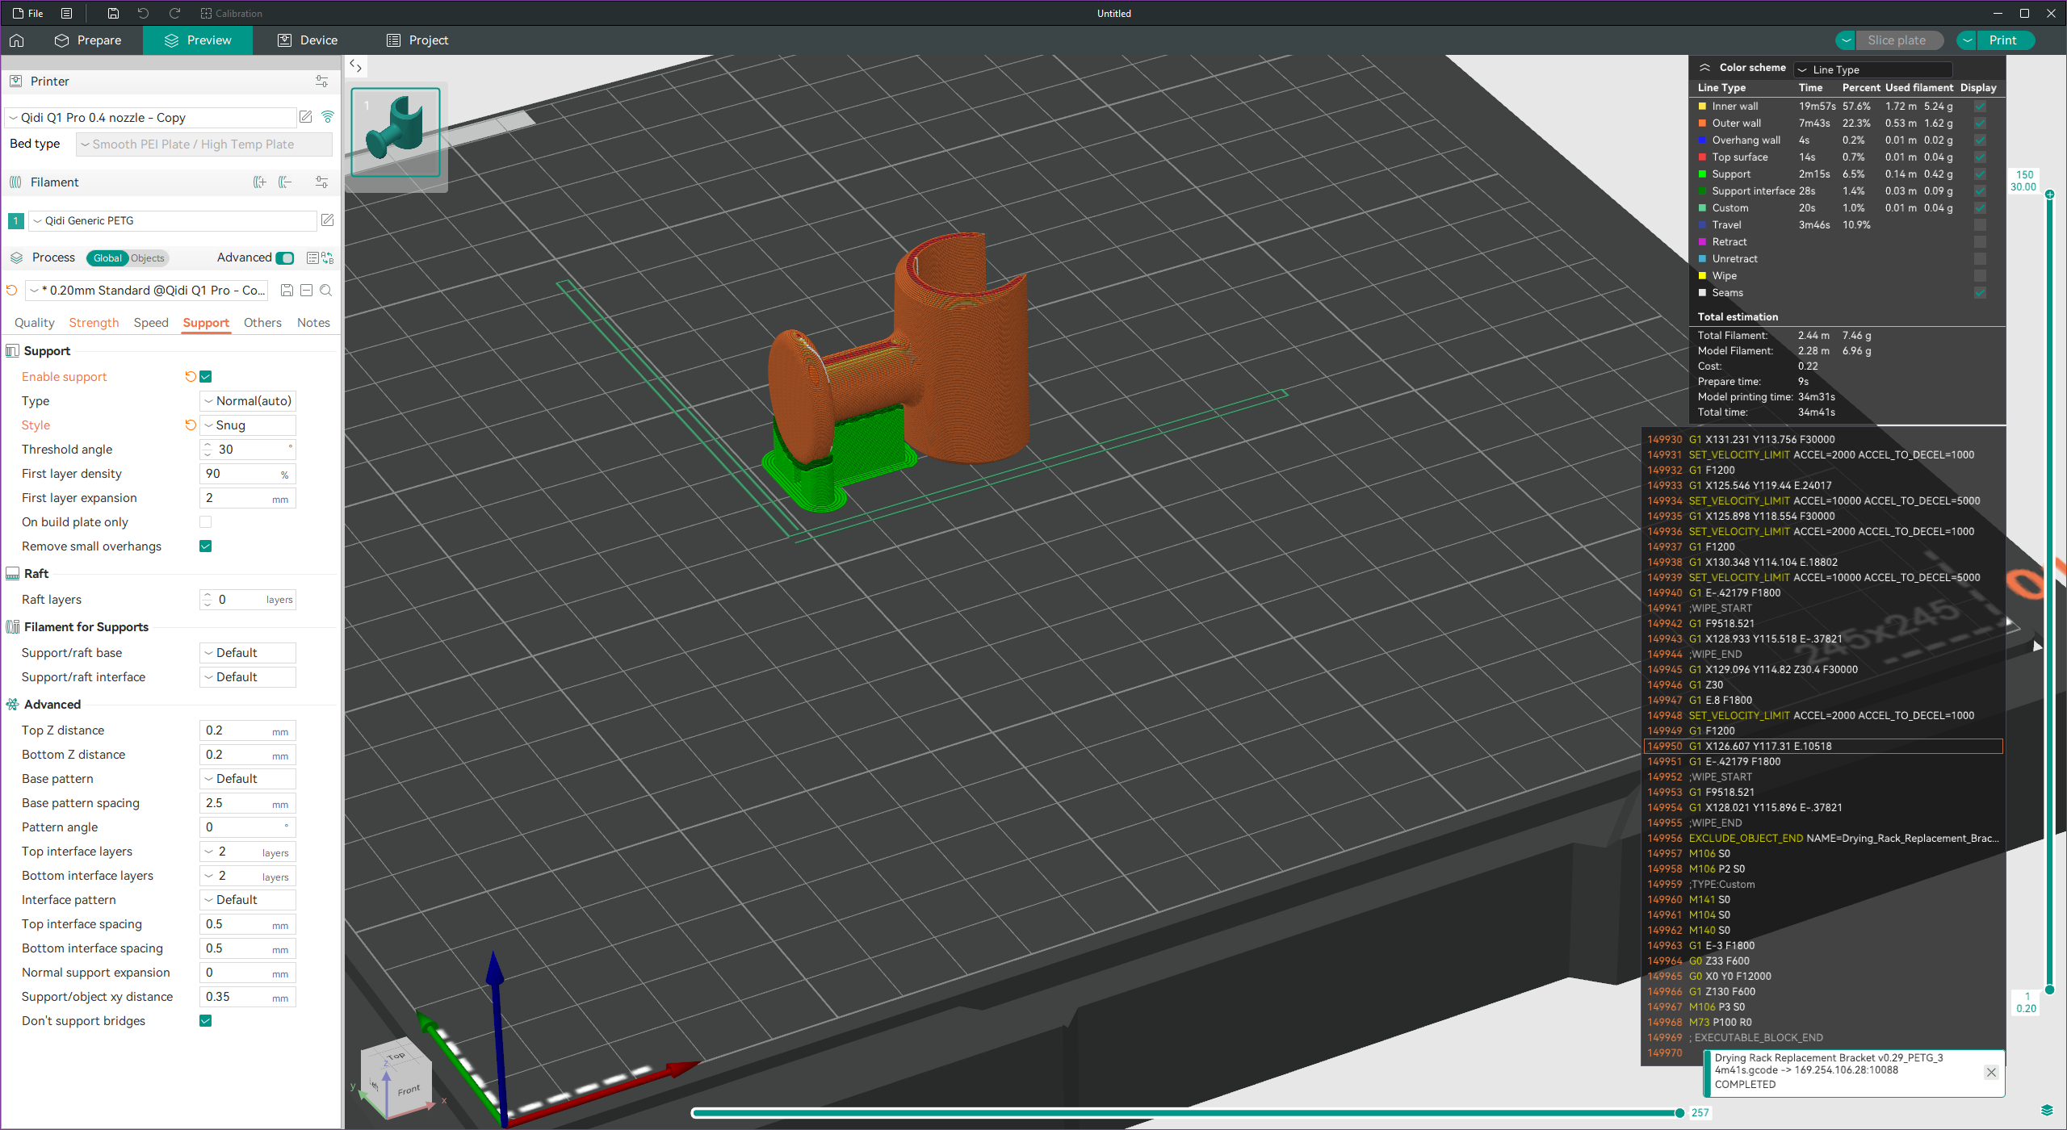Add a filament with the plus filament icon

(259, 182)
